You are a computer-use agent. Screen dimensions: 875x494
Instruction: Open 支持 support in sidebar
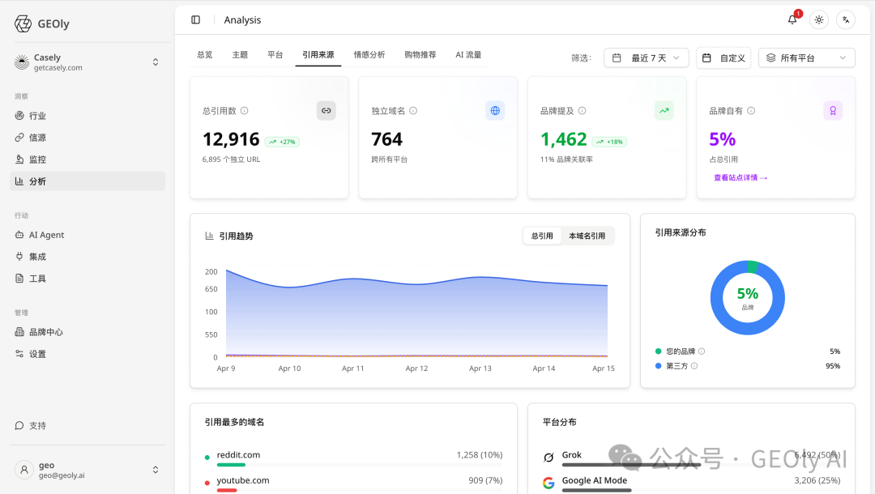[x=87, y=425]
